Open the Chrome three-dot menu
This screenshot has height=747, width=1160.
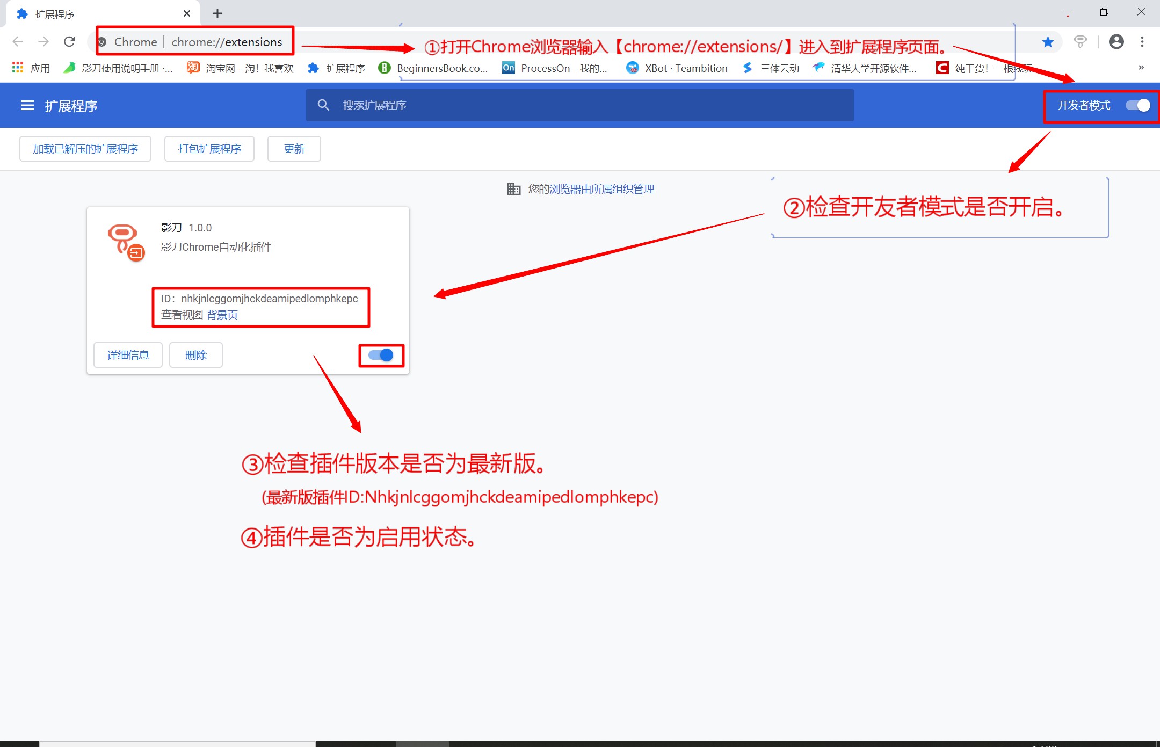point(1142,42)
